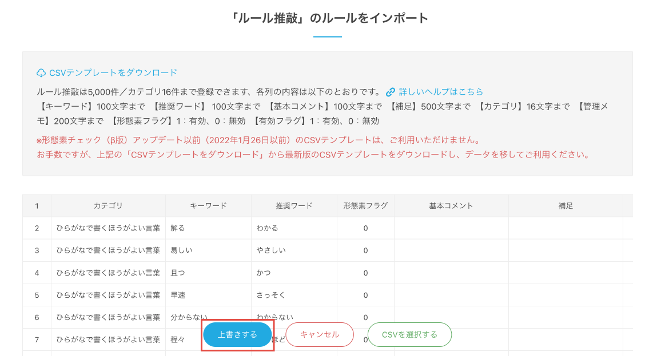Select the 補足 column header
The width and height of the screenshot is (653, 356).
[566, 205]
